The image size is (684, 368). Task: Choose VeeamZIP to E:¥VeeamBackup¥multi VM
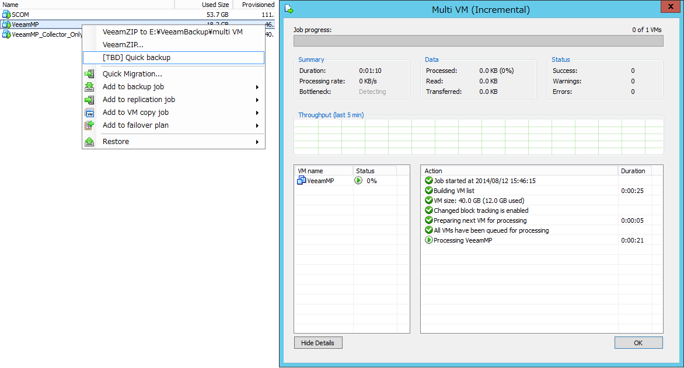coord(173,32)
